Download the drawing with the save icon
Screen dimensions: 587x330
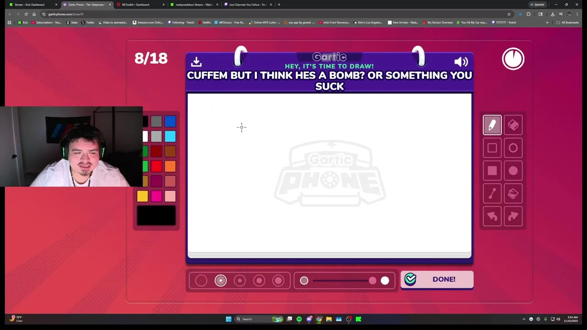tap(196, 61)
